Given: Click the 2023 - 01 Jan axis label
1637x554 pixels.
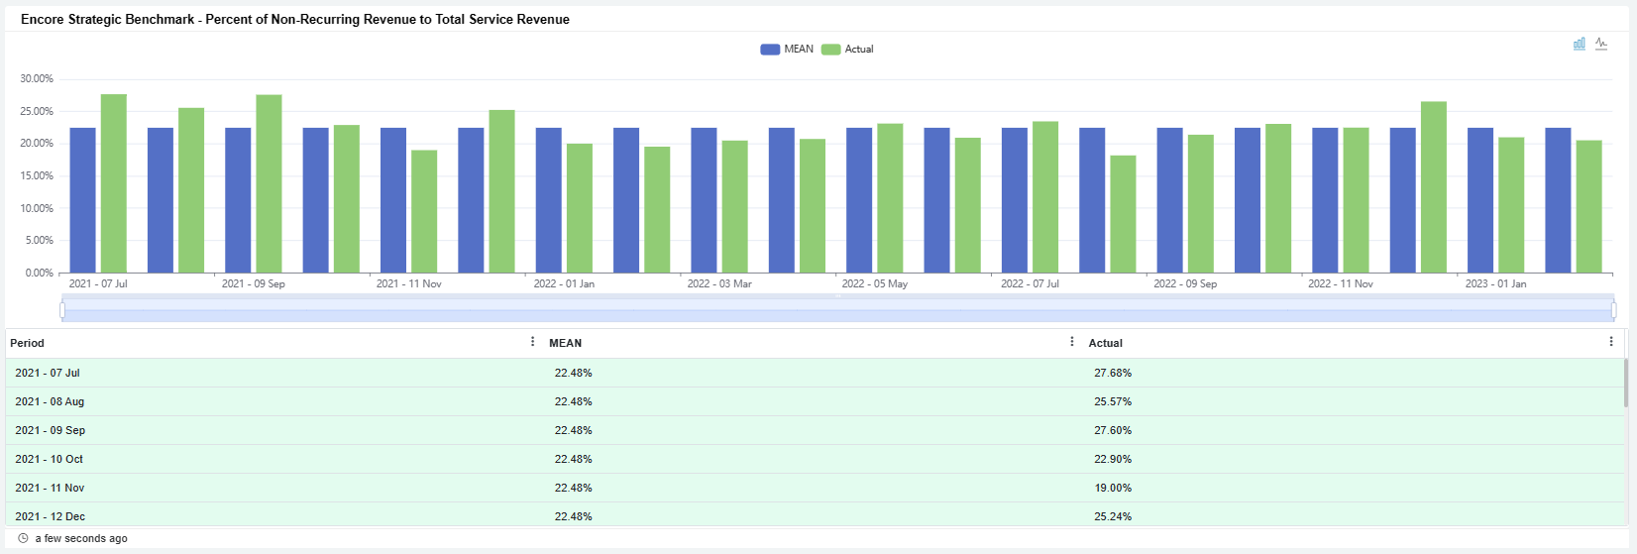Looking at the screenshot, I should [1495, 283].
